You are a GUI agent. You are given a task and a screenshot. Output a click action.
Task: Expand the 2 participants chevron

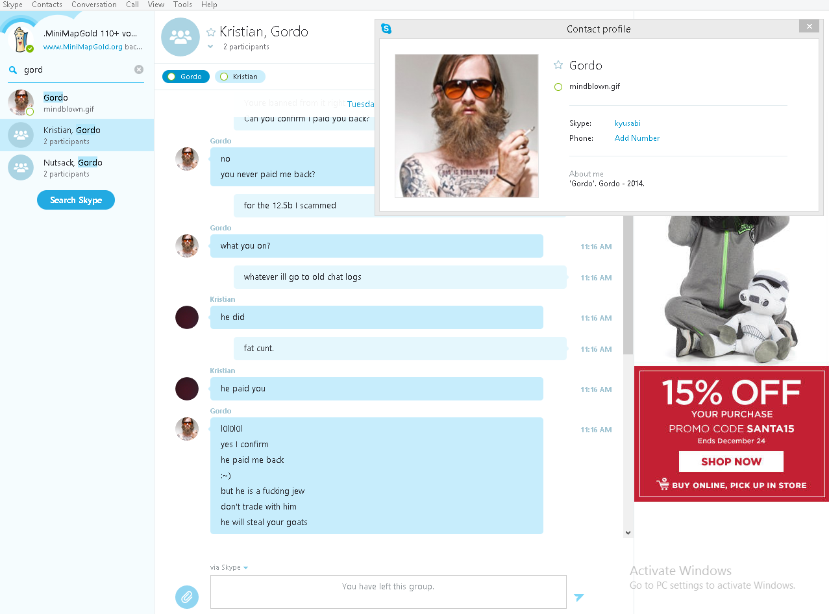pos(210,47)
